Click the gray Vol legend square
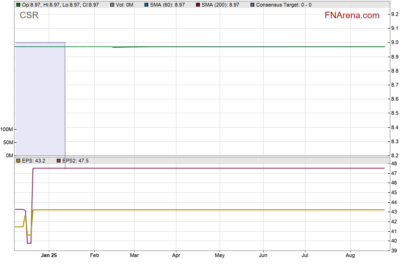403x265 pixels. coord(112,5)
